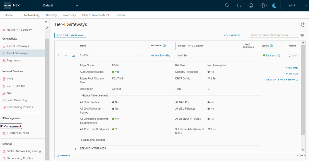Viewport: 309px width, 161px height.
Task: Click the T1-GW alarms indicator bar
Action: (x=295, y=56)
